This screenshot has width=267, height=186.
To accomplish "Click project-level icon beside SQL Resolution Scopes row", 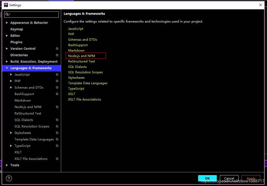I will [57, 126].
